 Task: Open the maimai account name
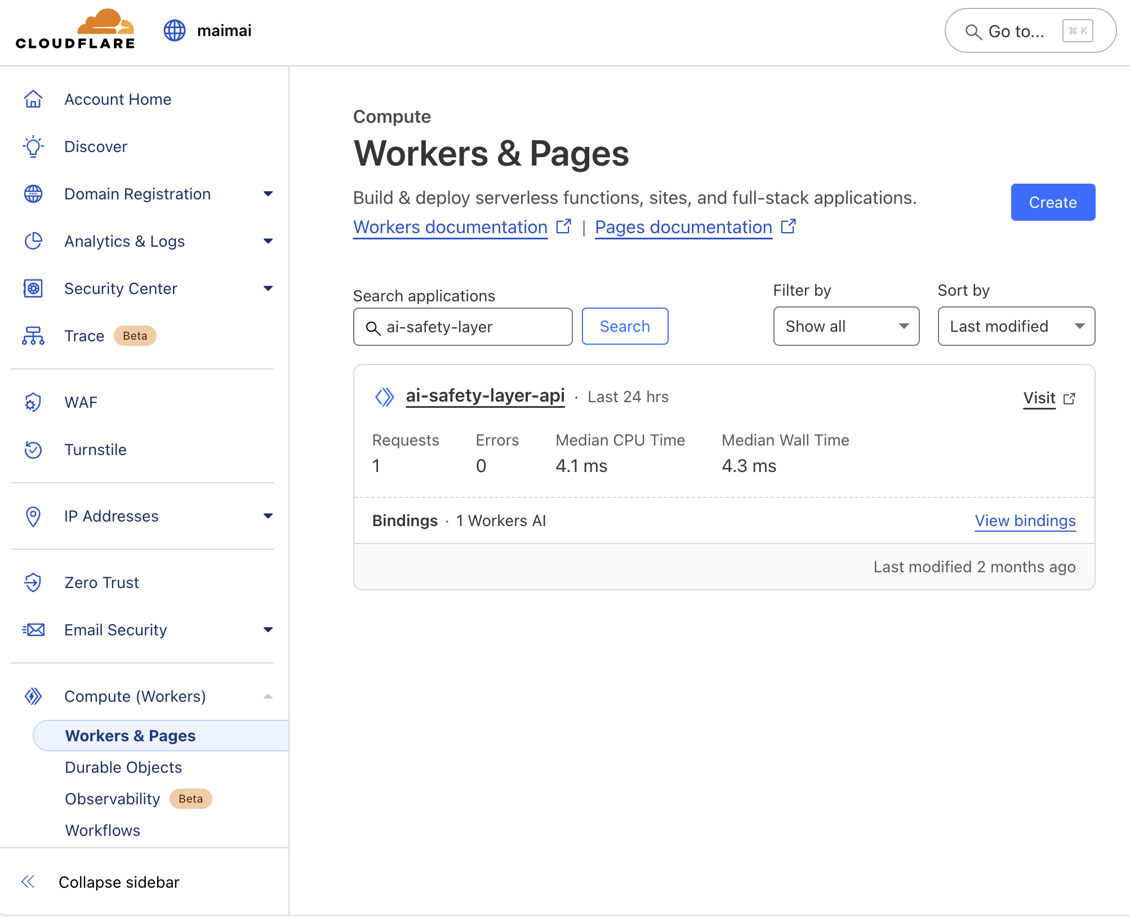[224, 30]
